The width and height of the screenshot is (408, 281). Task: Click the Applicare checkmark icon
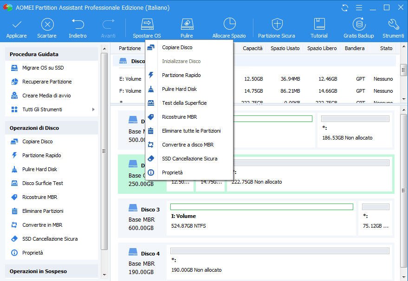(17, 25)
